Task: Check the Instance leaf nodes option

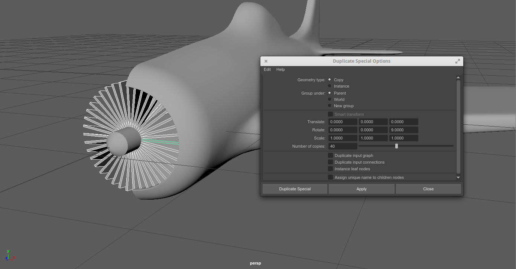Action: [331, 169]
